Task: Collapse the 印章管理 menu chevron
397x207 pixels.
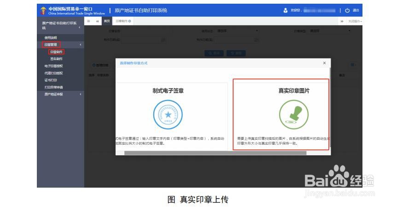Action: (81, 45)
